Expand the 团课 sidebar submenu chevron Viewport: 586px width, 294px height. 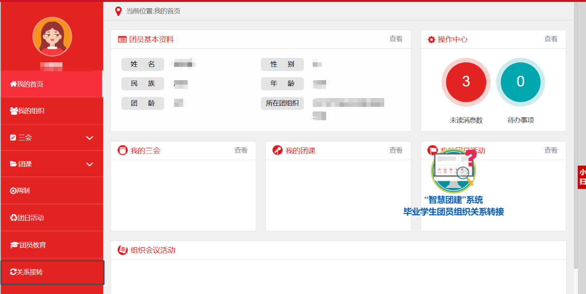click(x=90, y=165)
